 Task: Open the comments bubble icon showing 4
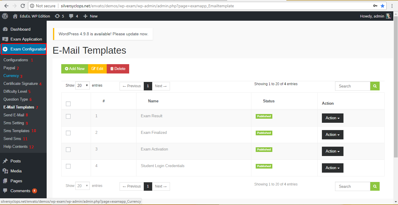coord(71,16)
